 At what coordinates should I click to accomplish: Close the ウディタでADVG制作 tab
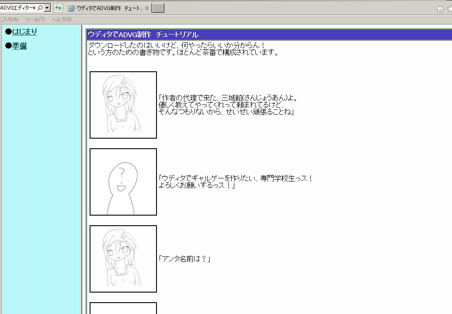tap(147, 8)
